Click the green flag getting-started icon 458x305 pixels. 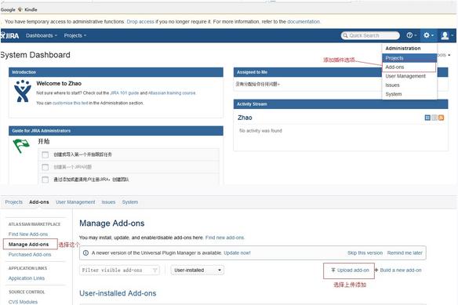[21, 146]
